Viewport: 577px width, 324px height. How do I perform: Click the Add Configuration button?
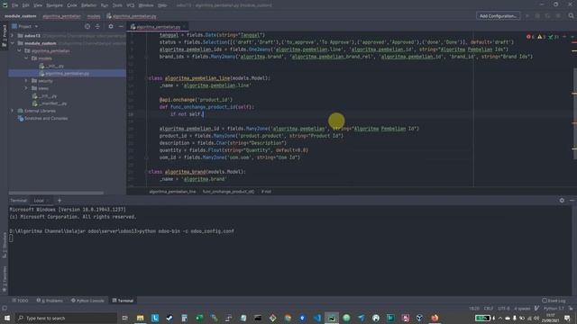pos(498,16)
